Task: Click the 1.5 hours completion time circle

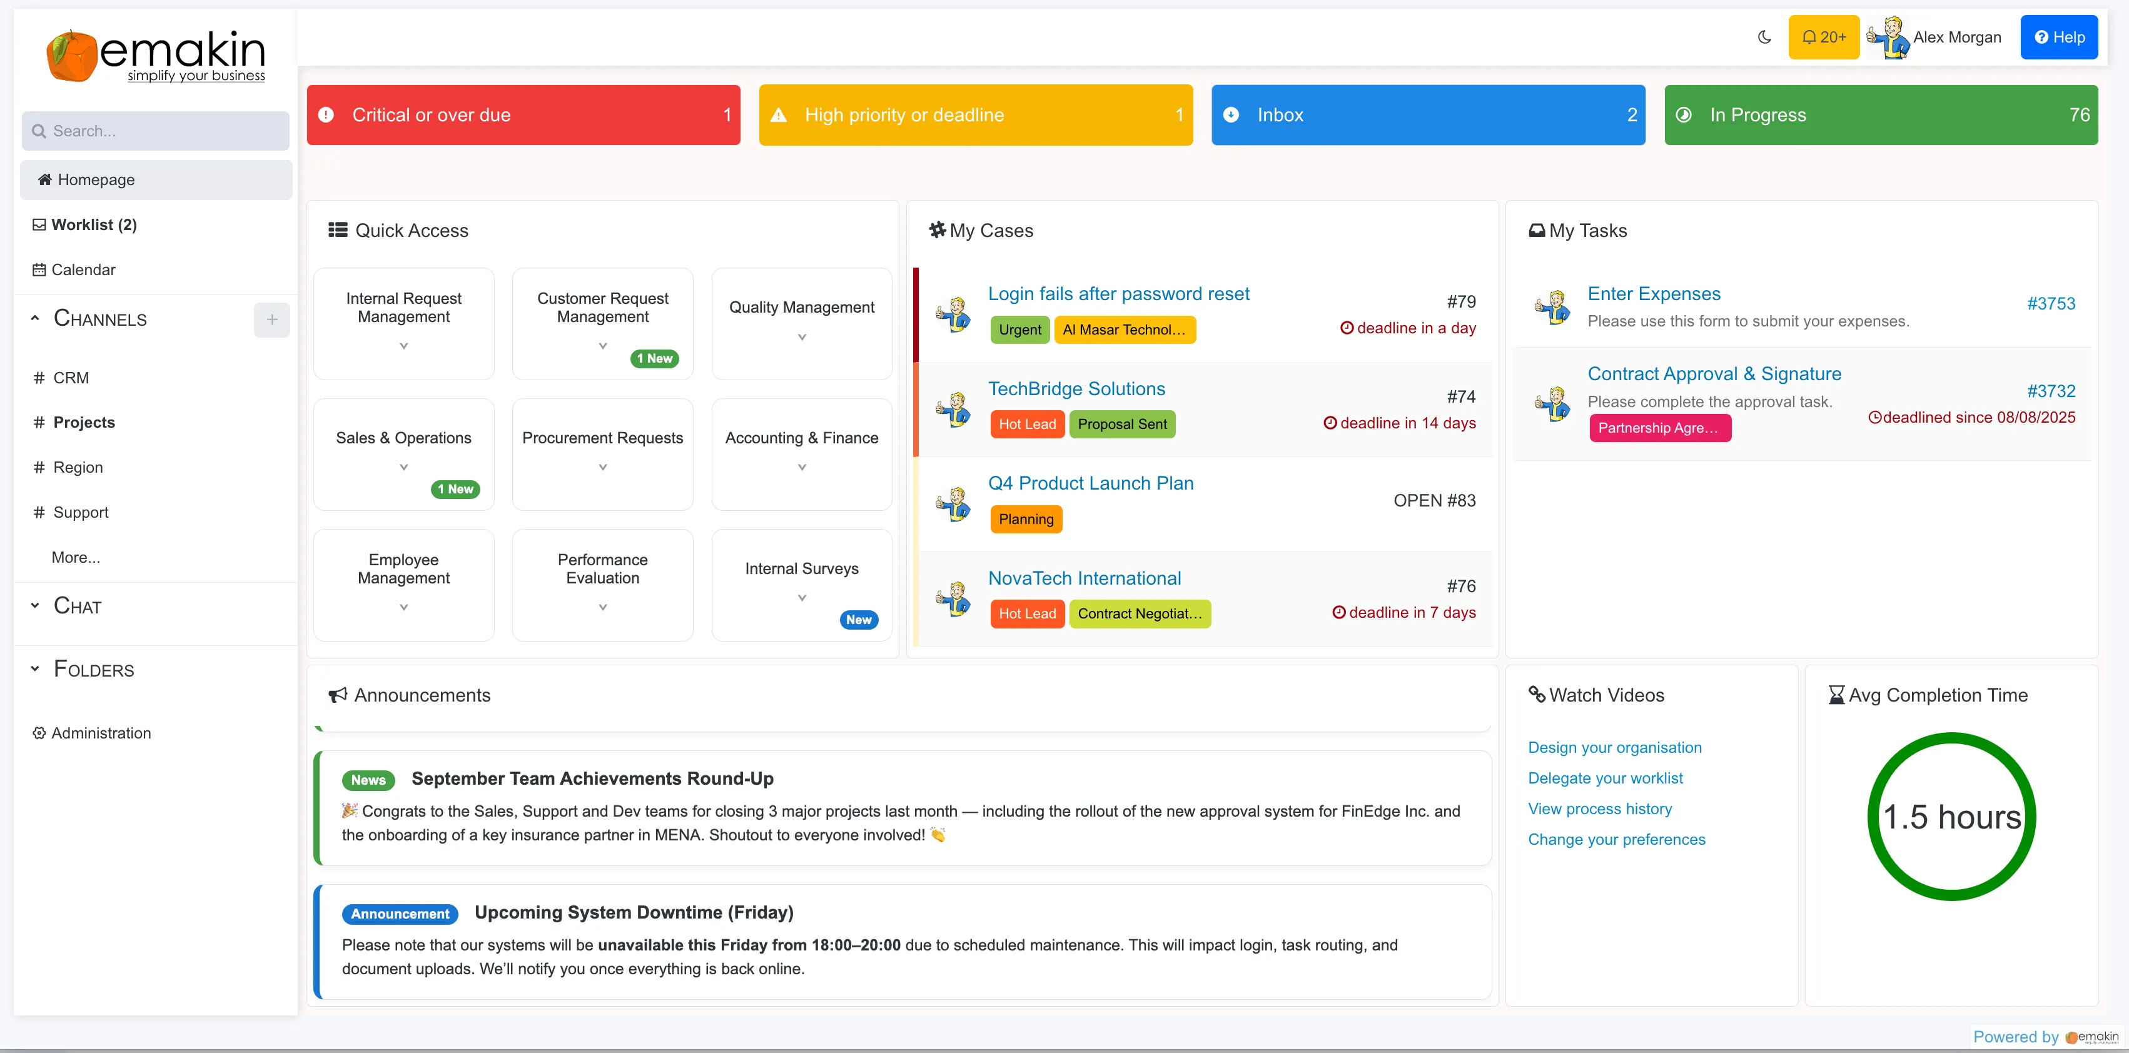Action: pyautogui.click(x=1951, y=817)
